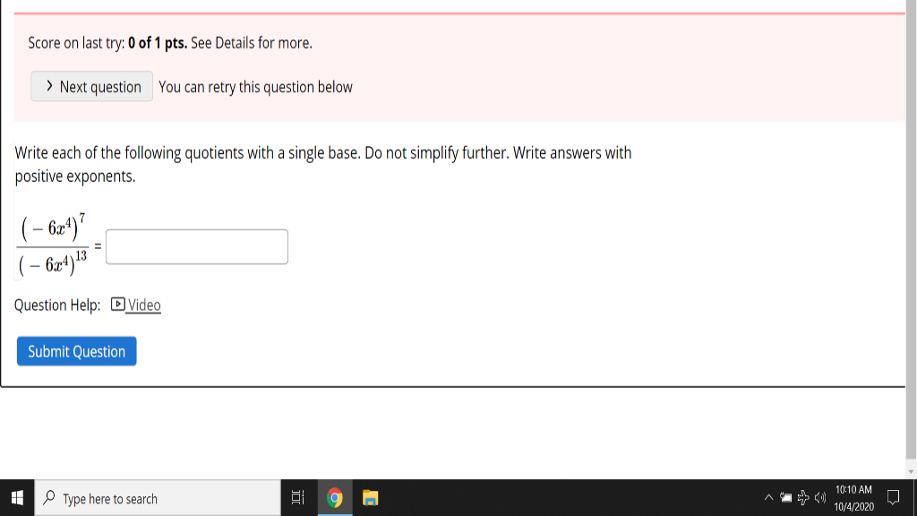The height and width of the screenshot is (516, 917).
Task: Submit the question answer
Action: click(x=76, y=351)
